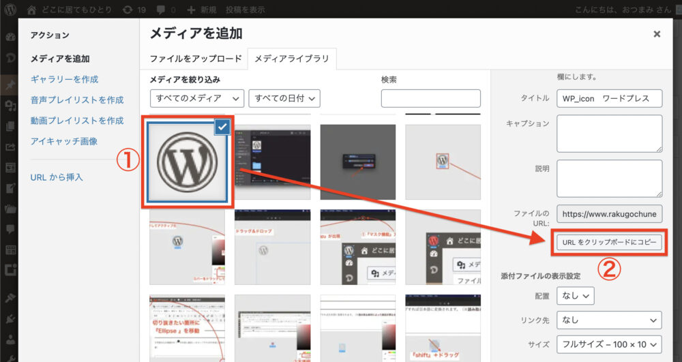Open the すべての日付 date filter dropdown
Screen dimensions: 682x362
[x=284, y=98]
